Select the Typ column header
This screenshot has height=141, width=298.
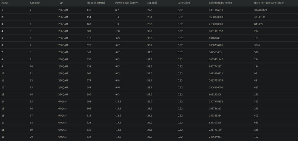point(61,3)
